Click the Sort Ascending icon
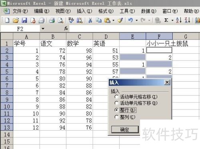This screenshot has width=200, height=149. click(179, 20)
